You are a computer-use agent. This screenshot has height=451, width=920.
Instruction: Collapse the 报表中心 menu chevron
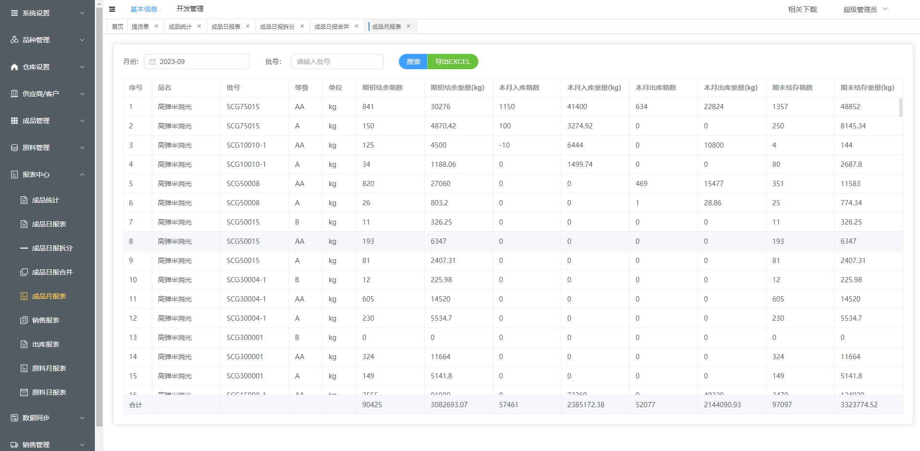[82, 175]
